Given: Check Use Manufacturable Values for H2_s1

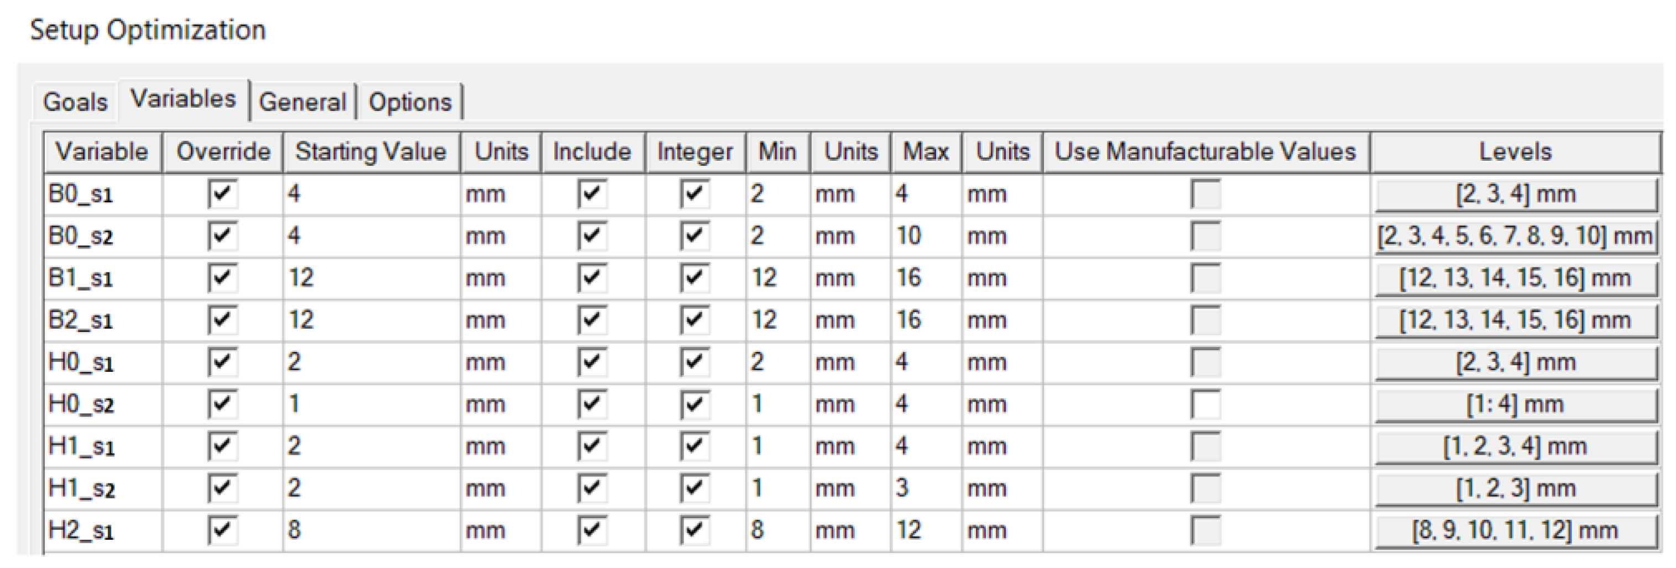Looking at the screenshot, I should click(1205, 530).
